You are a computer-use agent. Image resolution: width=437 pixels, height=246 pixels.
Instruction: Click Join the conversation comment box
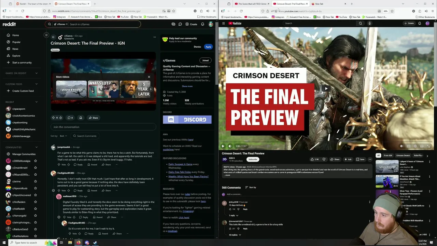coord(103,127)
